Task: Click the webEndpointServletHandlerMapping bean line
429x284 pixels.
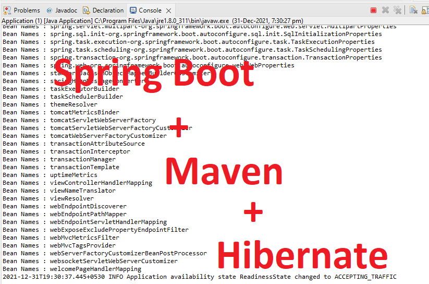Action: click(x=85, y=222)
